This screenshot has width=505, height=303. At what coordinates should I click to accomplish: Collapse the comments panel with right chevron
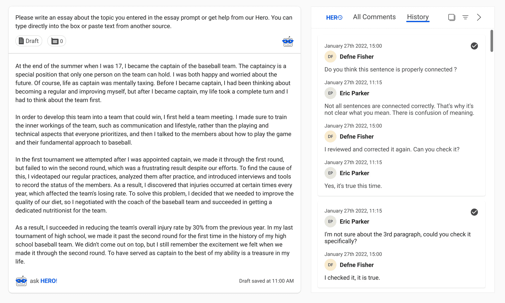coord(479,17)
